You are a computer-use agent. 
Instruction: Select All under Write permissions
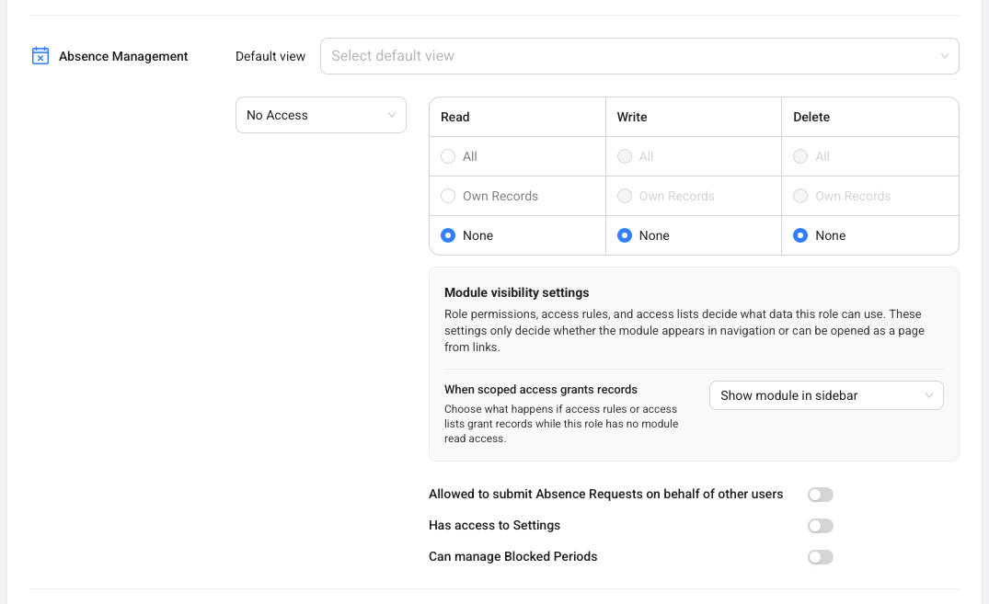pyautogui.click(x=625, y=156)
